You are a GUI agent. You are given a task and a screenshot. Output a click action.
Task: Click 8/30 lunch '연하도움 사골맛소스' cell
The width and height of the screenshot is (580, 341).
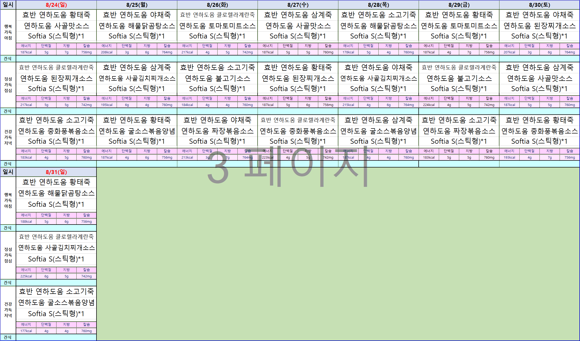pyautogui.click(x=539, y=78)
